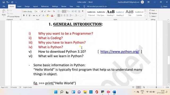Switch to the References tab

(45, 6)
